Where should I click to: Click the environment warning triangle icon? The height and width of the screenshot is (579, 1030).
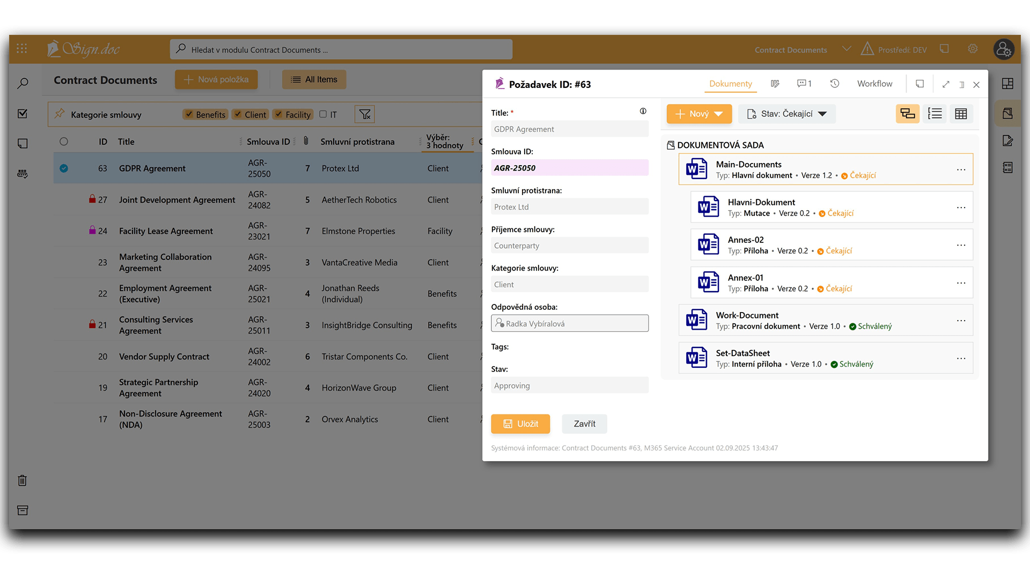[x=867, y=49]
